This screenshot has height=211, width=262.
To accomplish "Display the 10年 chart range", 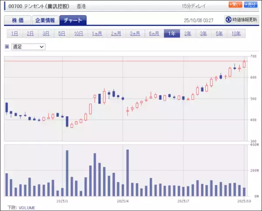I will tap(236, 34).
